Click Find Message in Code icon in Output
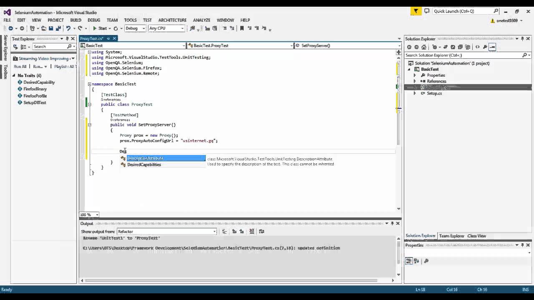Image resolution: width=534 pixels, height=300 pixels. pyautogui.click(x=224, y=231)
